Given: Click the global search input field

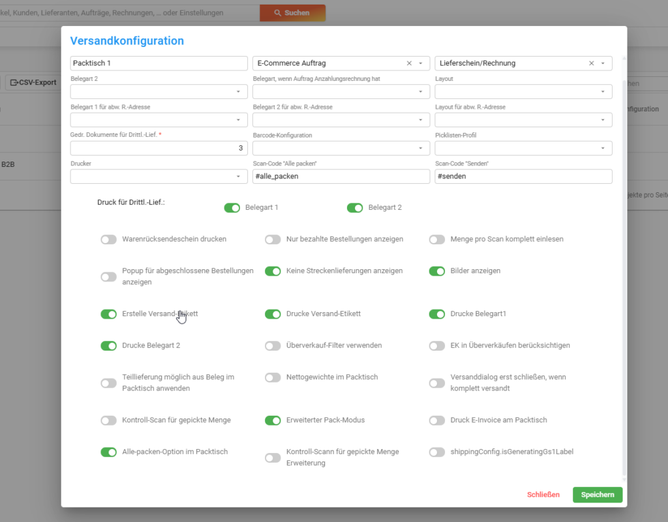Looking at the screenshot, I should (130, 13).
